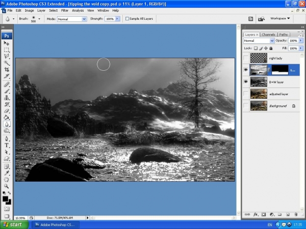Hide the selected Layer 1 eye

(x=246, y=70)
